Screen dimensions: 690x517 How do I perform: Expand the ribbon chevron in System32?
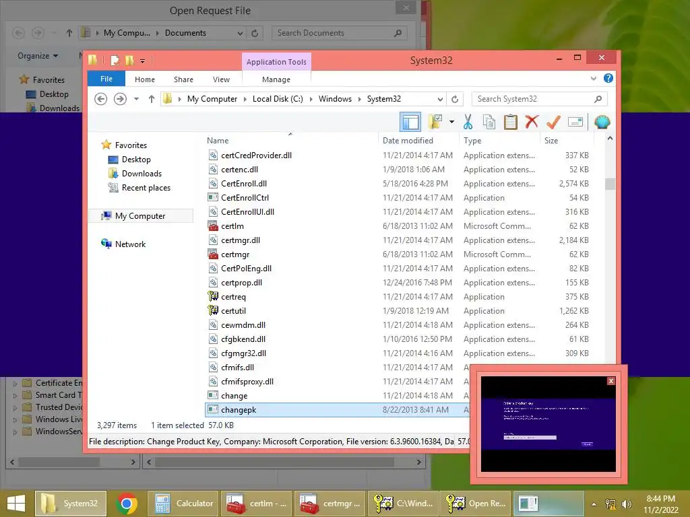[x=593, y=78]
